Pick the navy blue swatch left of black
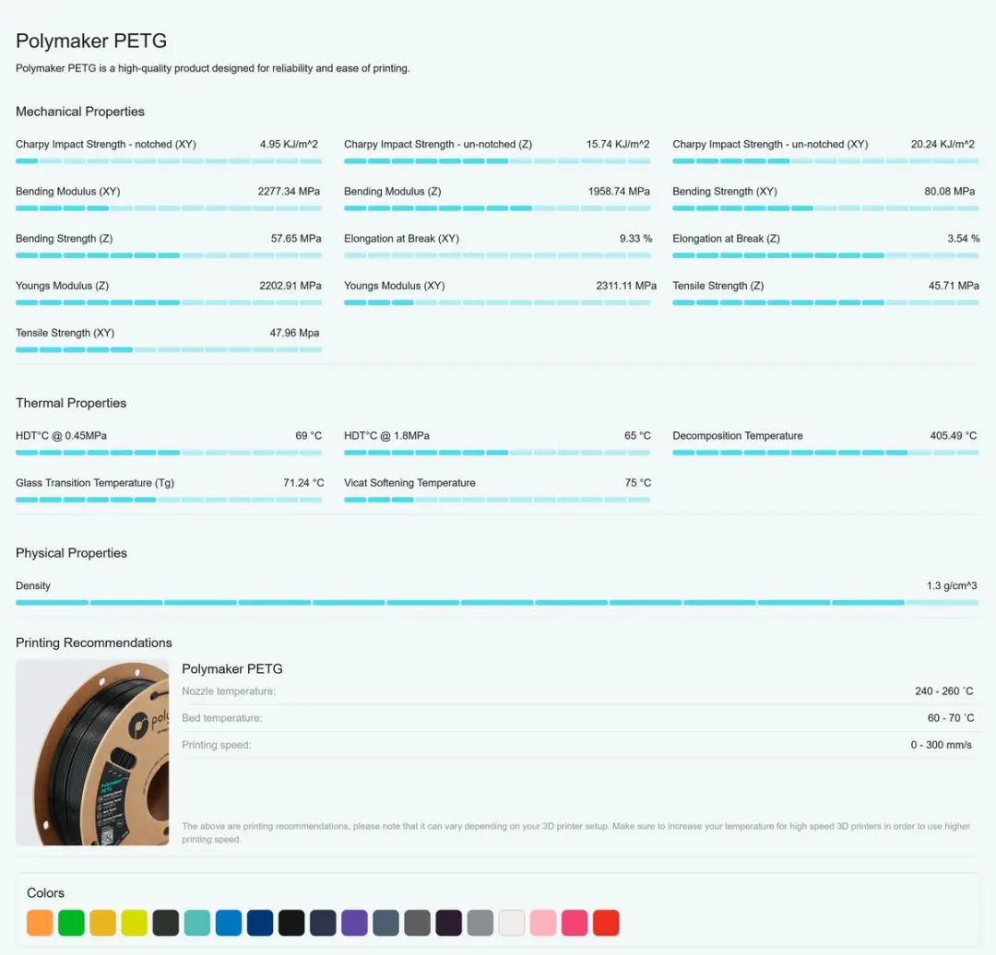Viewport: 996px width, 955px height. [x=260, y=923]
